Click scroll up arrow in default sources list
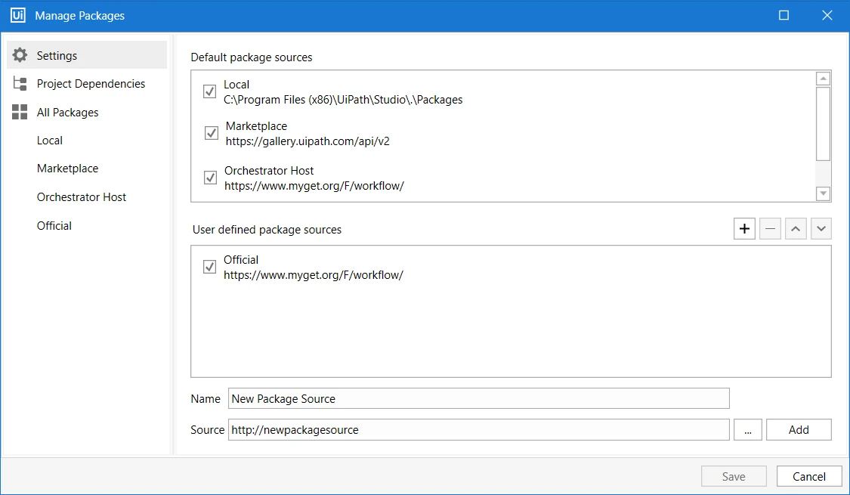The height and width of the screenshot is (495, 850). (x=823, y=79)
